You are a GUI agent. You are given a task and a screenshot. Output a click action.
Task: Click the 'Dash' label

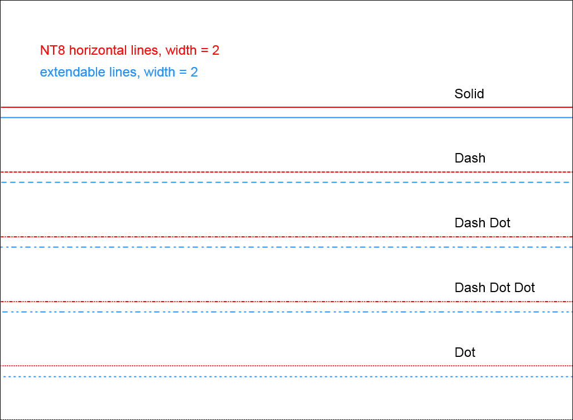point(470,158)
